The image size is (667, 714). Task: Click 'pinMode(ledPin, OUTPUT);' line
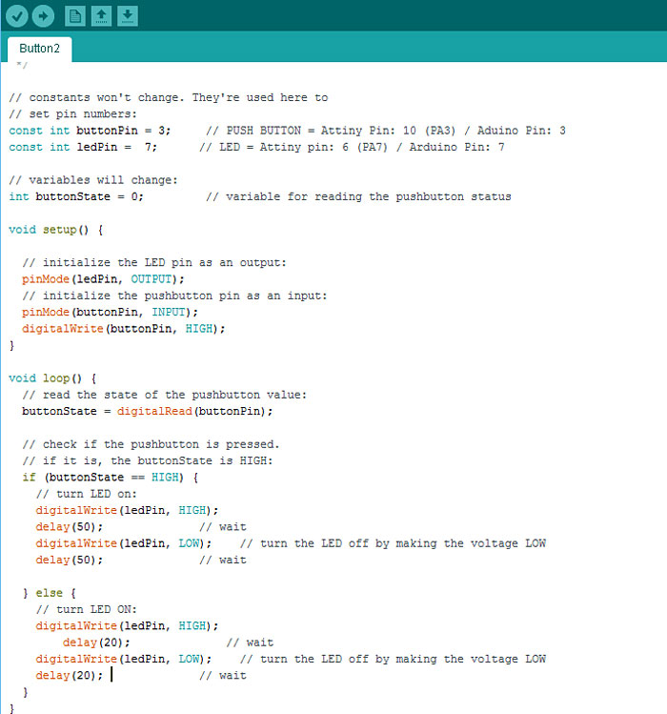coord(103,279)
